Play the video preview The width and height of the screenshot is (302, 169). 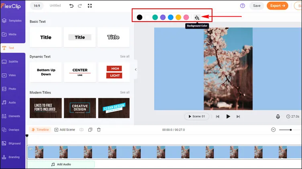click(228, 117)
